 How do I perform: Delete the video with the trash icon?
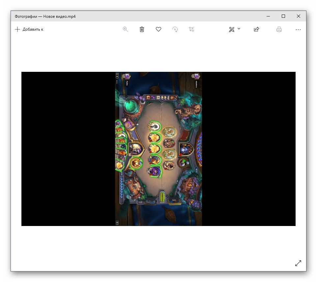(142, 29)
